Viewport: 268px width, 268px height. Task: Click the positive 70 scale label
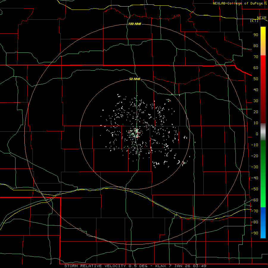coord(256,57)
